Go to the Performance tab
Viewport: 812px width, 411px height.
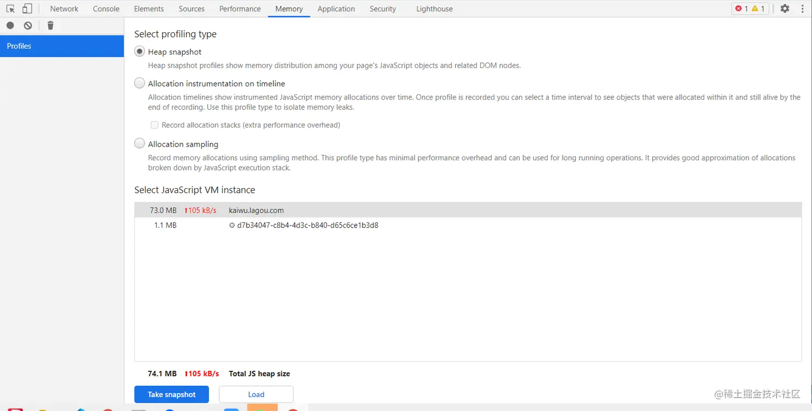240,9
